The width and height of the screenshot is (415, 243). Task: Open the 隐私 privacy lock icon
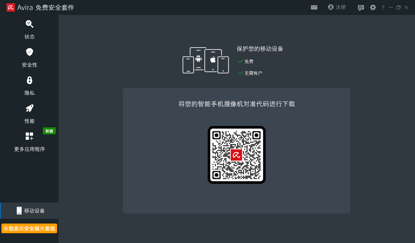[30, 80]
